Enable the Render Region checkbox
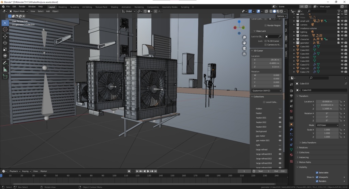 [x=265, y=25]
